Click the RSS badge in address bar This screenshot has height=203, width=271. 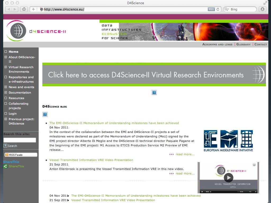(x=211, y=9)
